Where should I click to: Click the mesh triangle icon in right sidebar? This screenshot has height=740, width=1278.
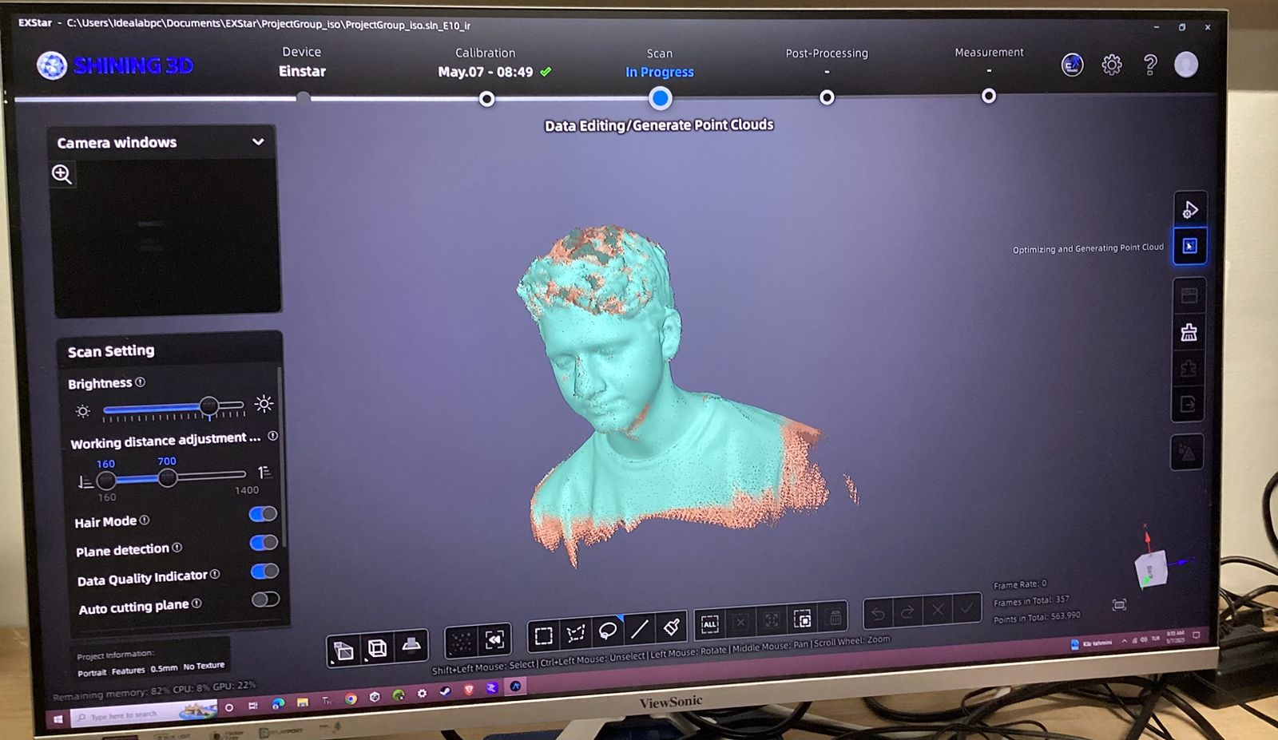pos(1187,453)
